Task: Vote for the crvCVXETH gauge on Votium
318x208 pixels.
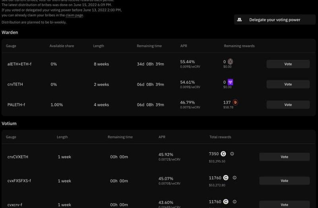Action: (284, 157)
